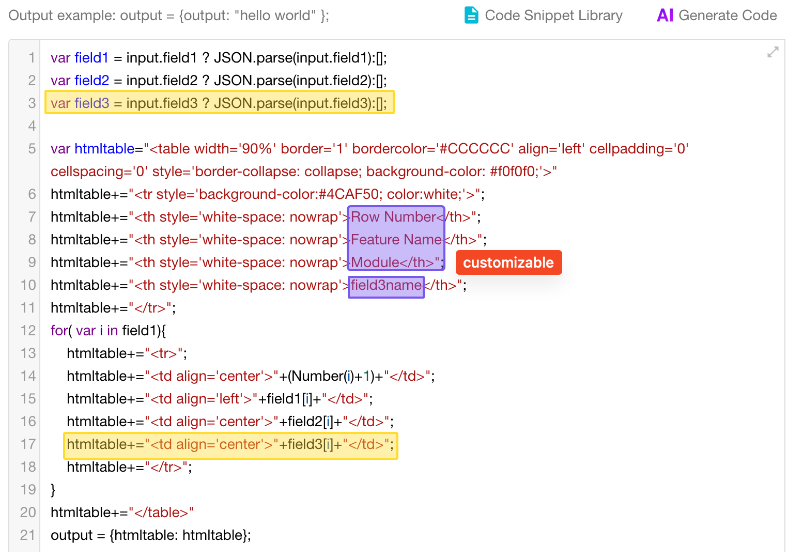Click the Module header text in code

coord(375,262)
